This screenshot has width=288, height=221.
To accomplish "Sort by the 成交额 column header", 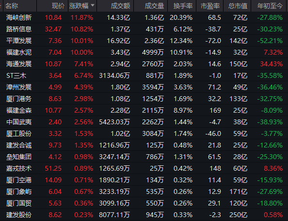I will (x=120, y=6).
